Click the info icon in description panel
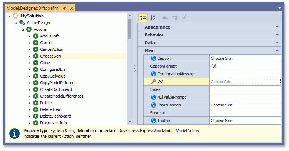The image size is (289, 151). click(14, 134)
